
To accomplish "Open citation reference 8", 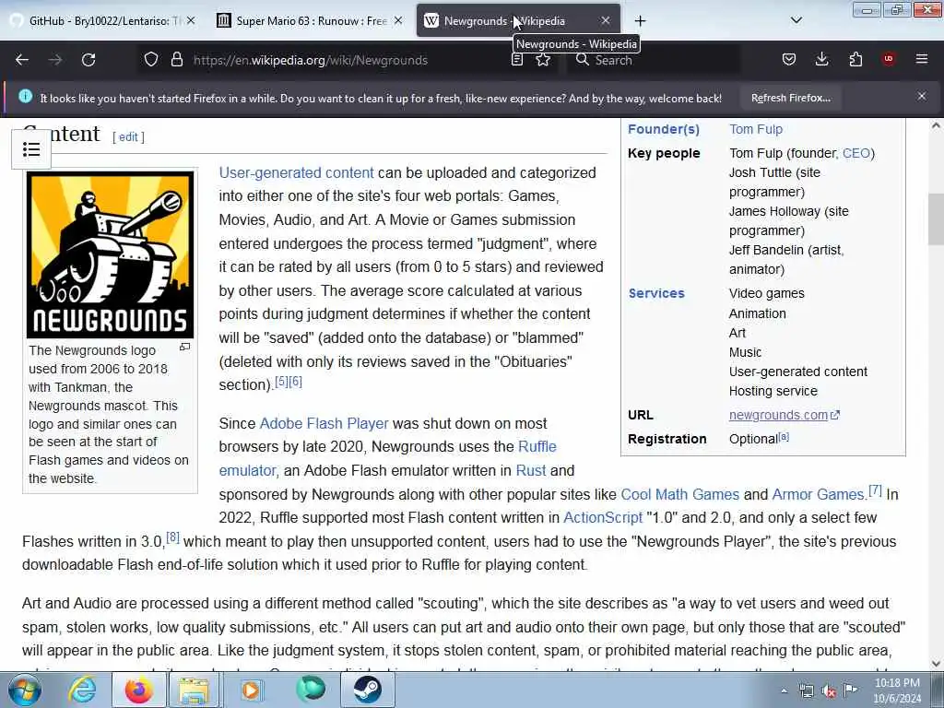I will tap(172, 537).
